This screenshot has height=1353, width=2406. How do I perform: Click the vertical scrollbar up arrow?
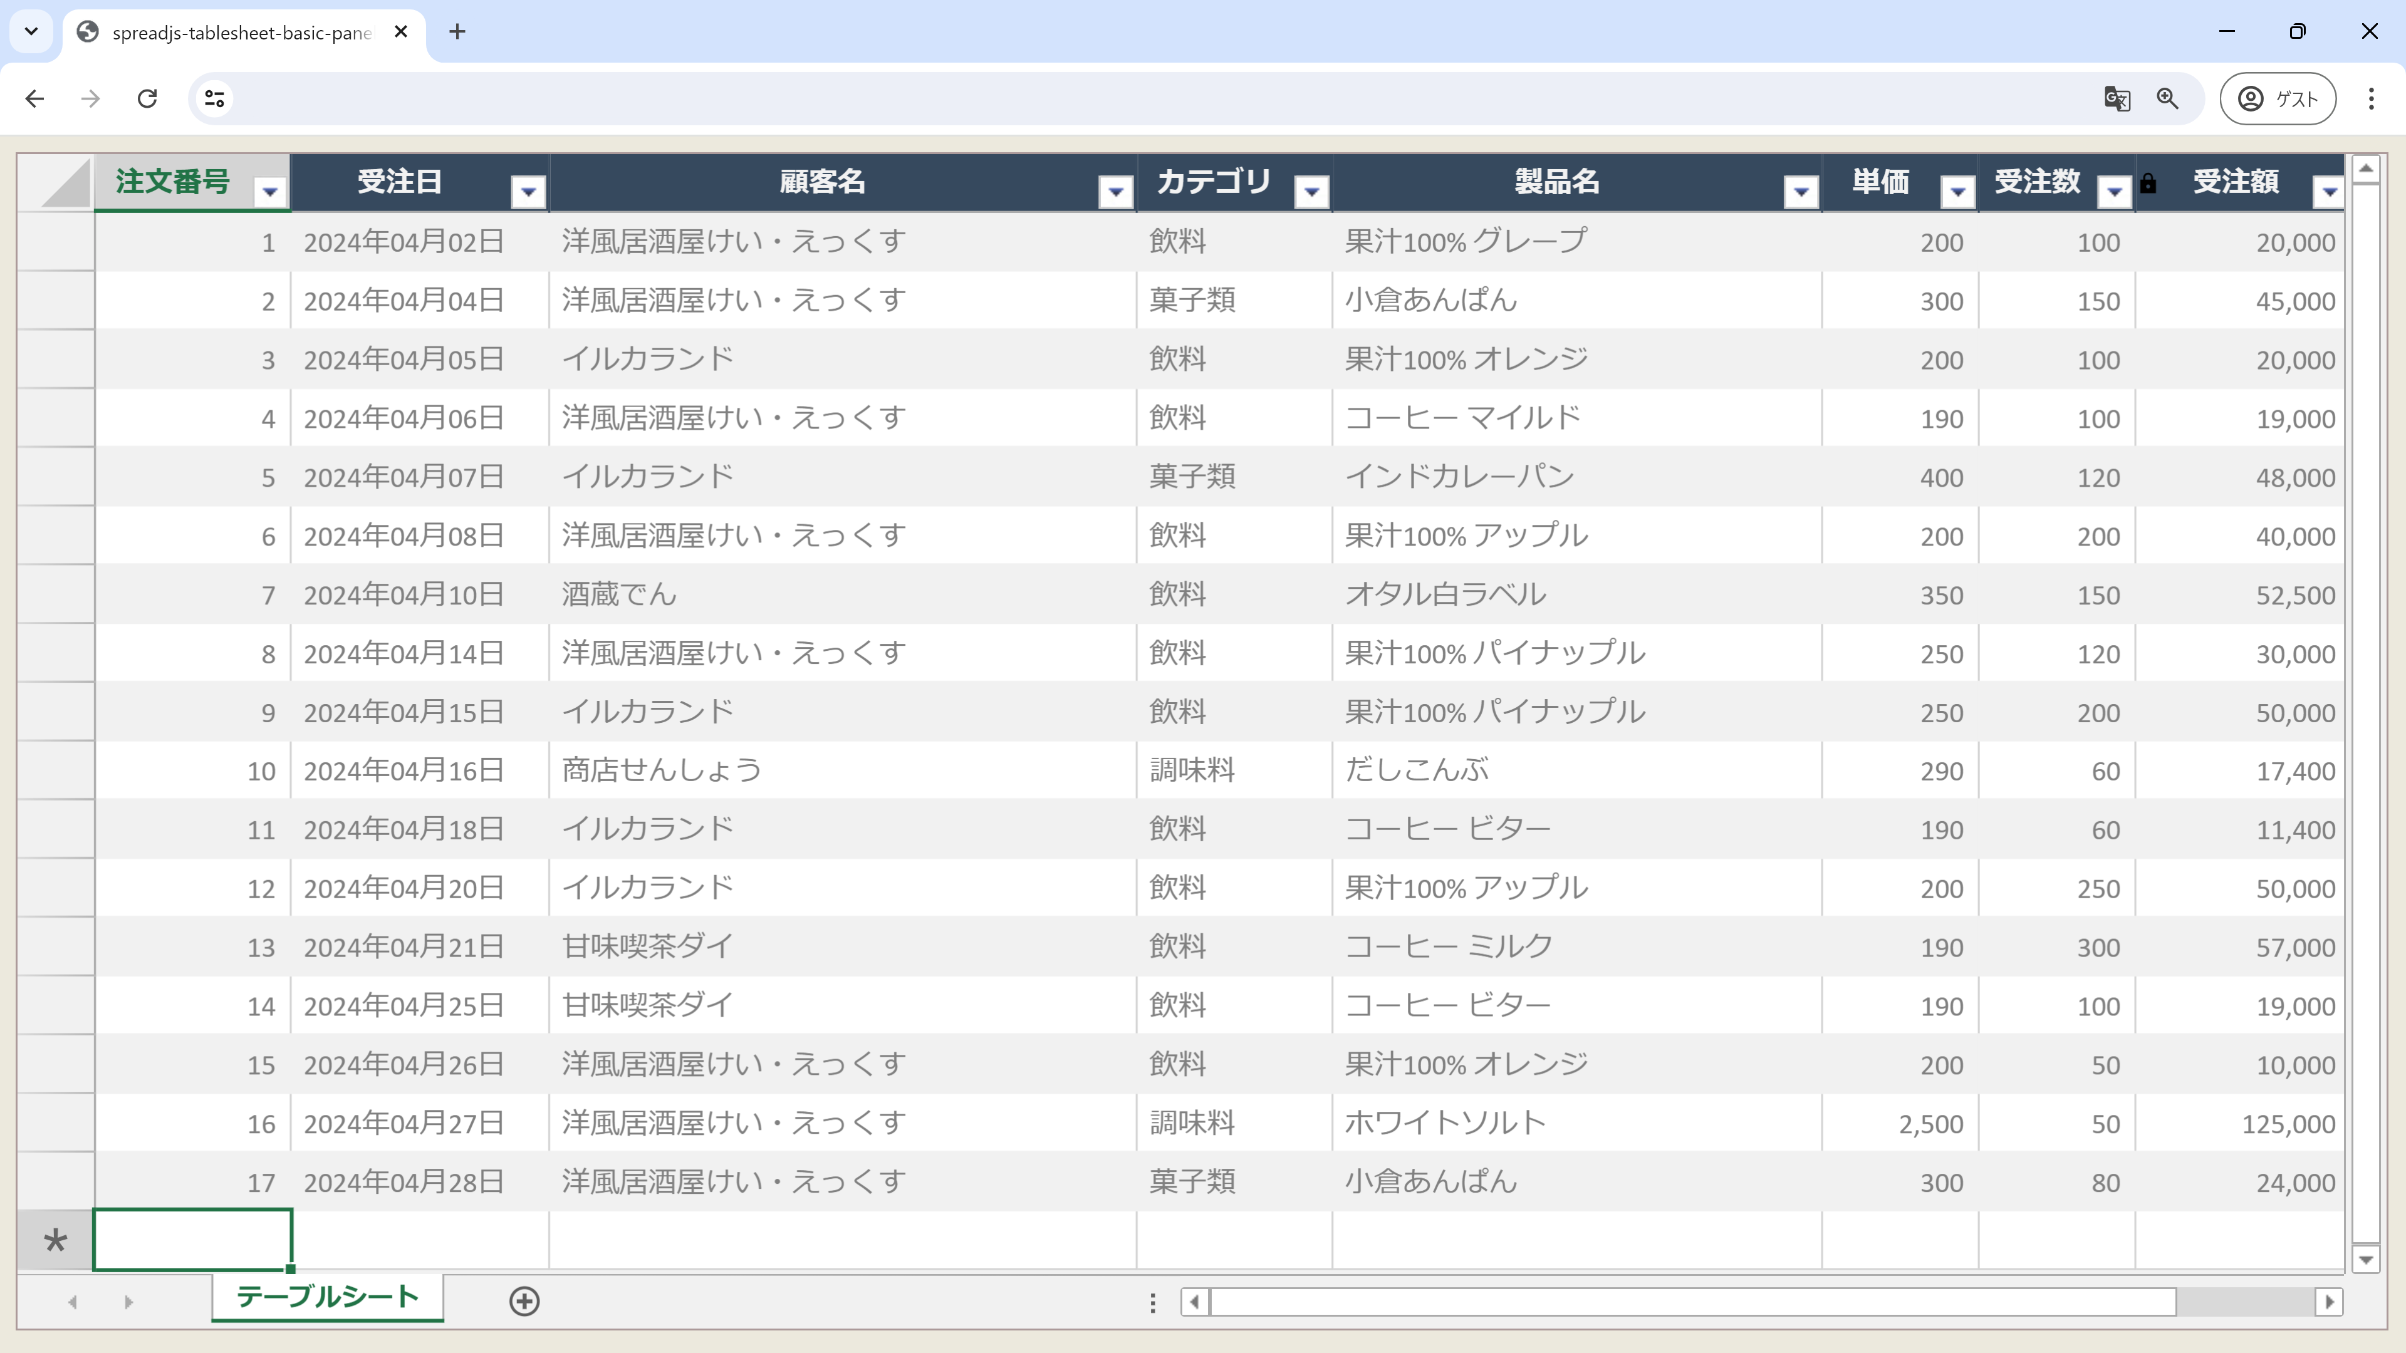[x=2366, y=169]
